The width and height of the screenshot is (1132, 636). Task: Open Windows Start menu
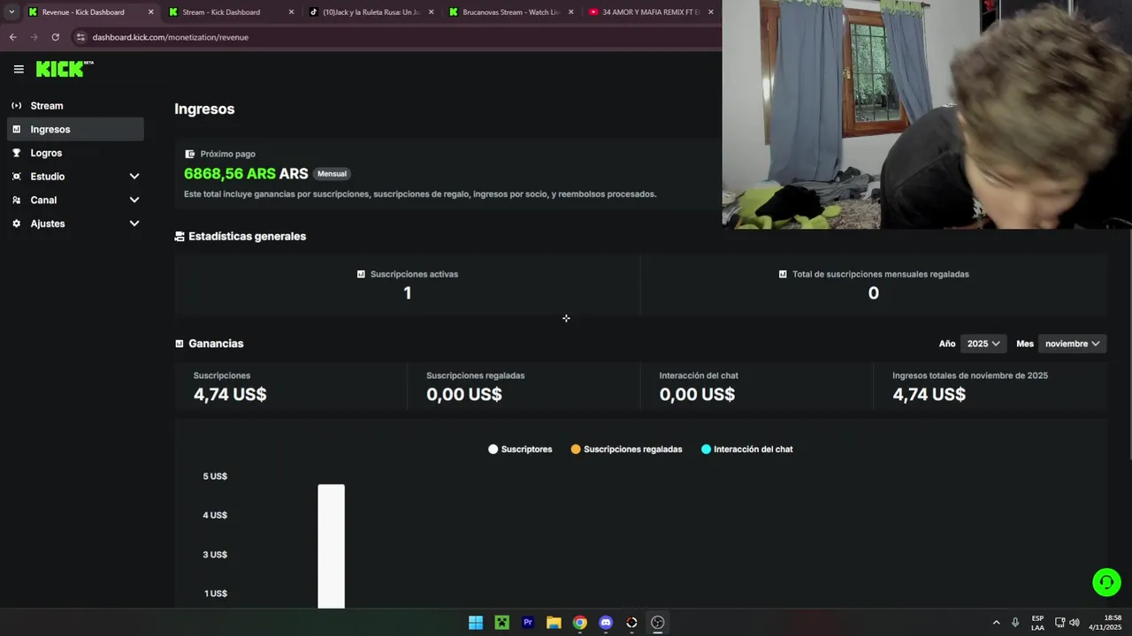point(476,623)
